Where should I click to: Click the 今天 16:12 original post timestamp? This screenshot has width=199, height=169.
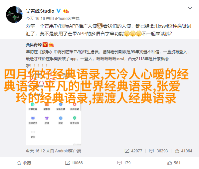click(x=35, y=151)
